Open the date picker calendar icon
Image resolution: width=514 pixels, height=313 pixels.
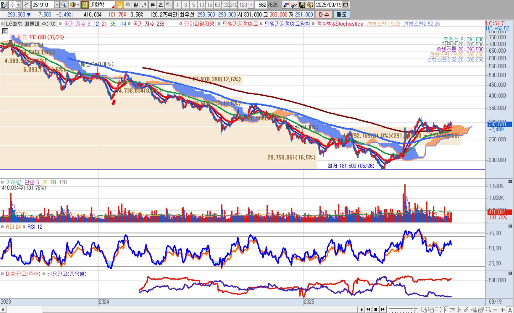[x=346, y=5]
